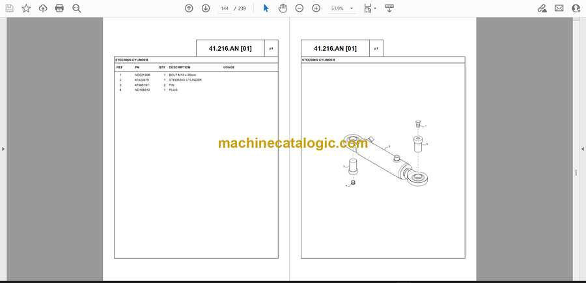The width and height of the screenshot is (586, 283).
Task: Select part number ND021308
Action: click(143, 75)
